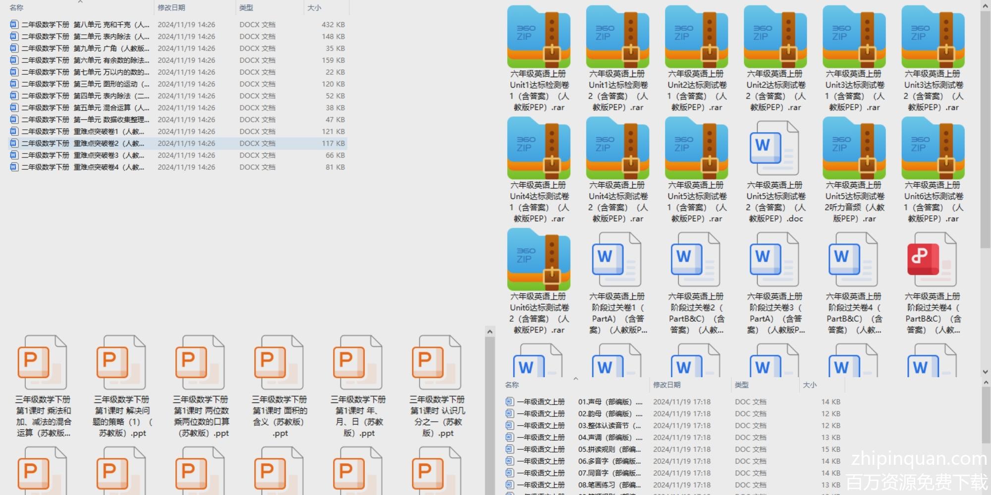Pick the Unit4达标测试卷2 archive icon
Viewport: 991px width, 495px height.
tap(617, 148)
